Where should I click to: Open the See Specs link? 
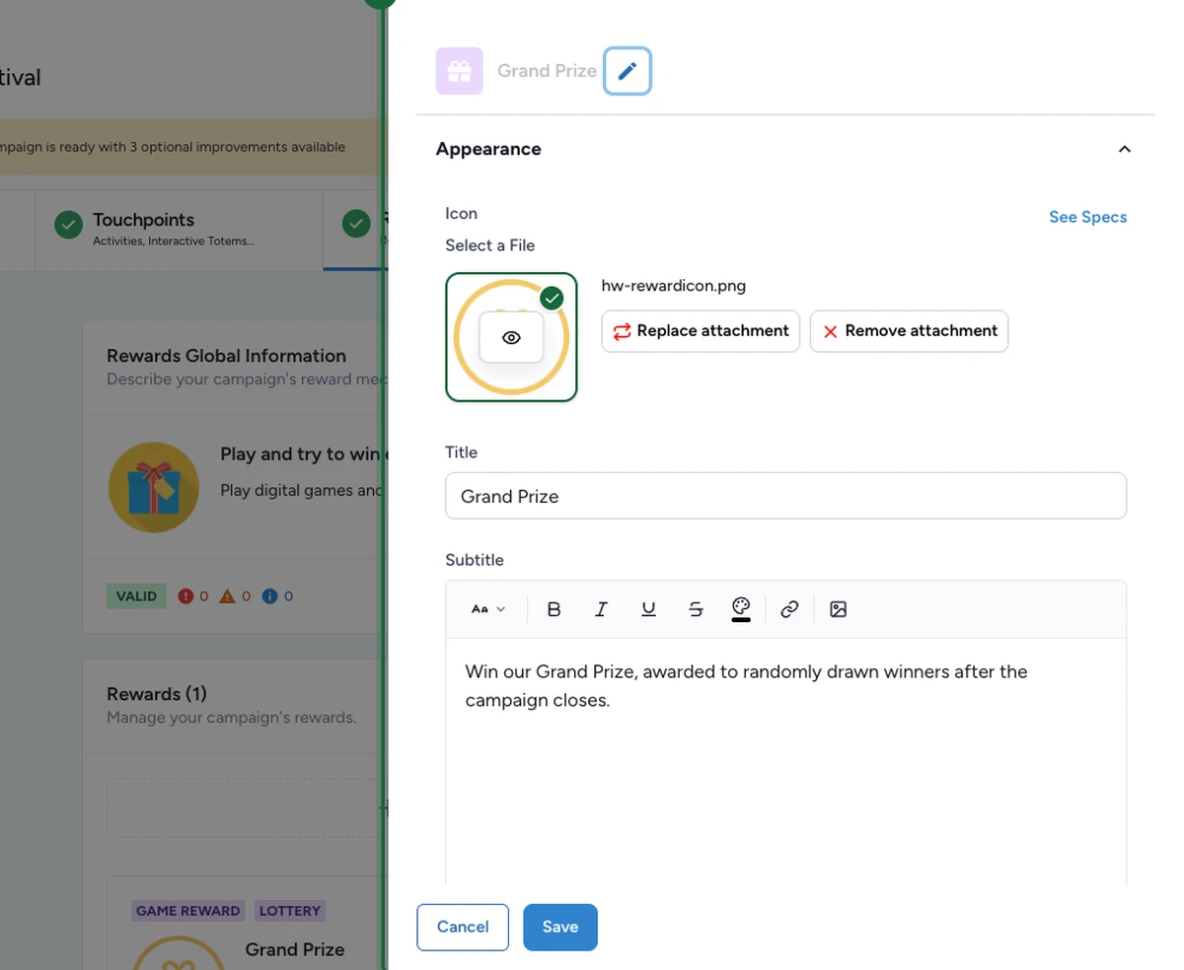(1087, 217)
